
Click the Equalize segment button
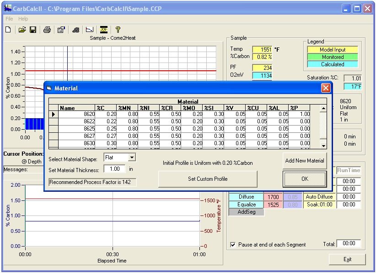[246, 205]
